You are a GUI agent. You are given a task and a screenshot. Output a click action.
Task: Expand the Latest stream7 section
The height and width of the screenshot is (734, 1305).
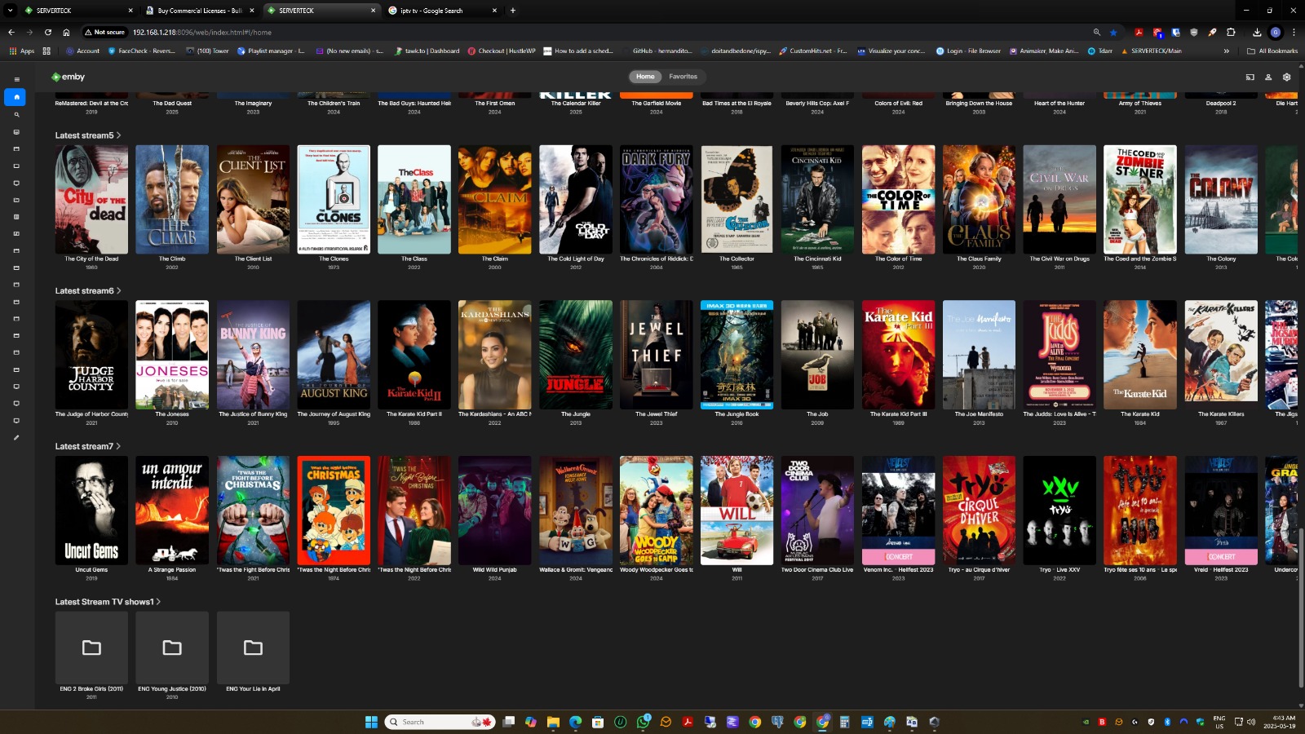[88, 446]
